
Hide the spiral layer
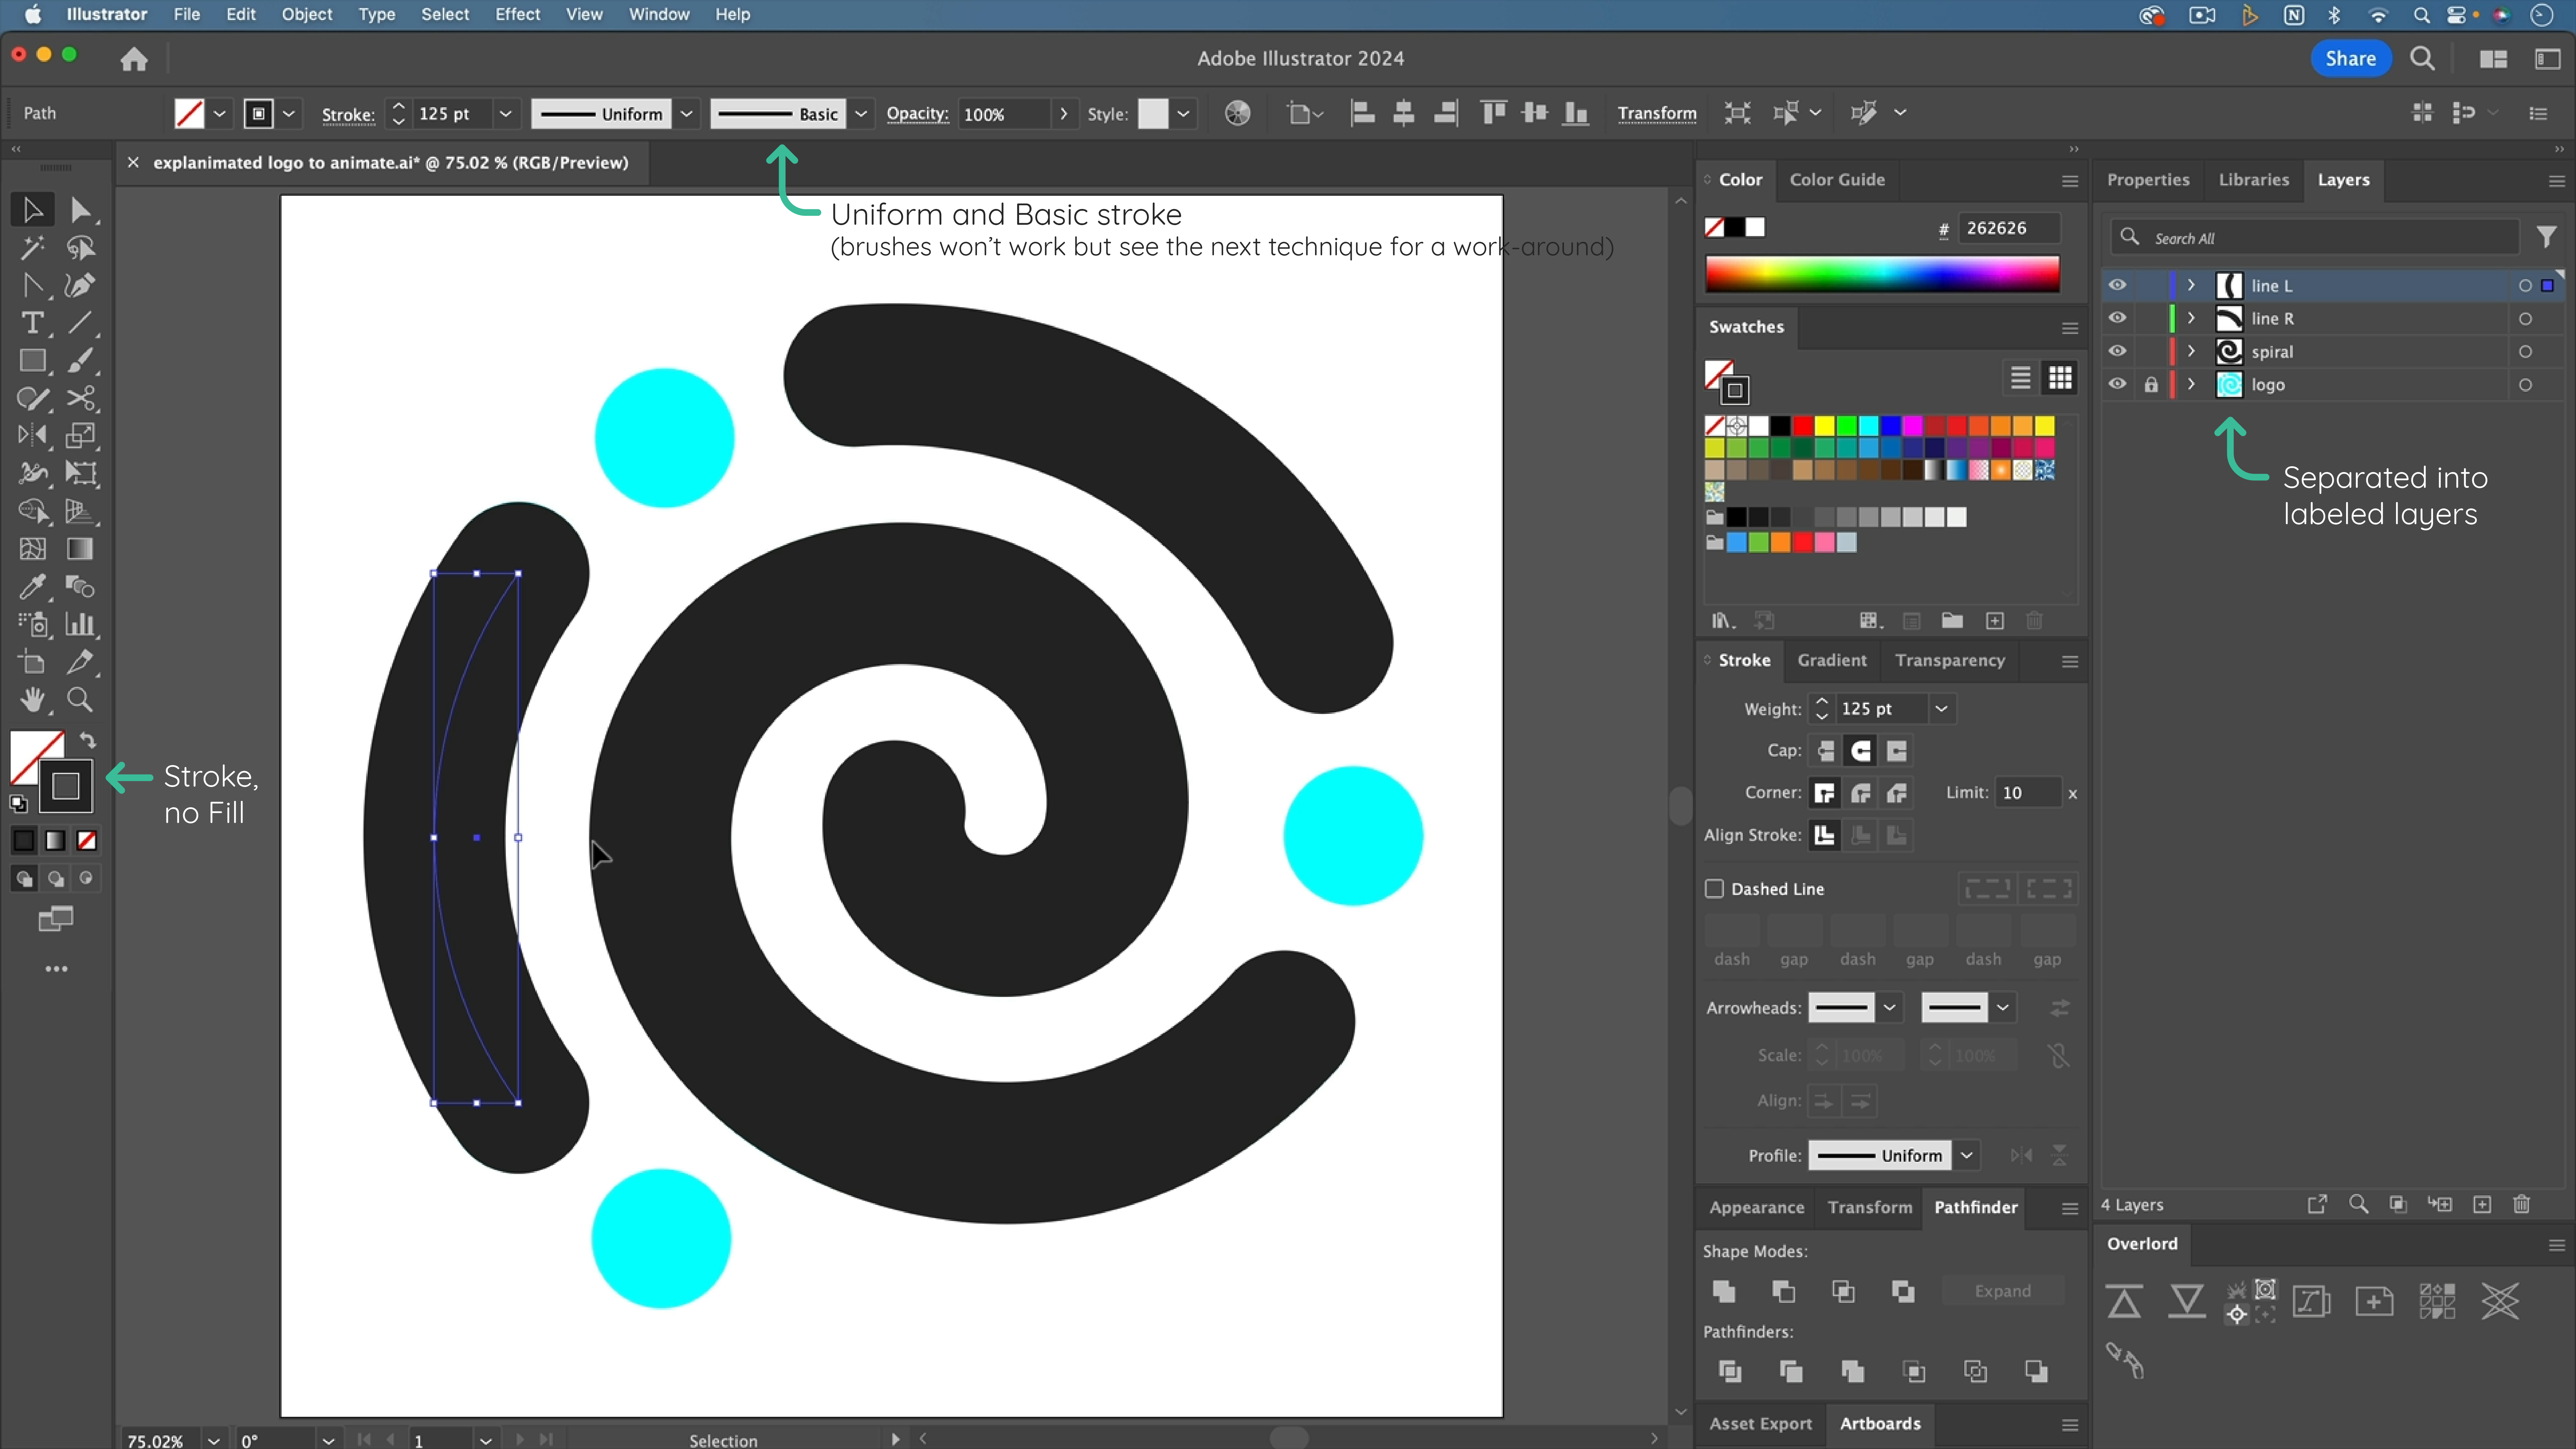pos(2117,351)
